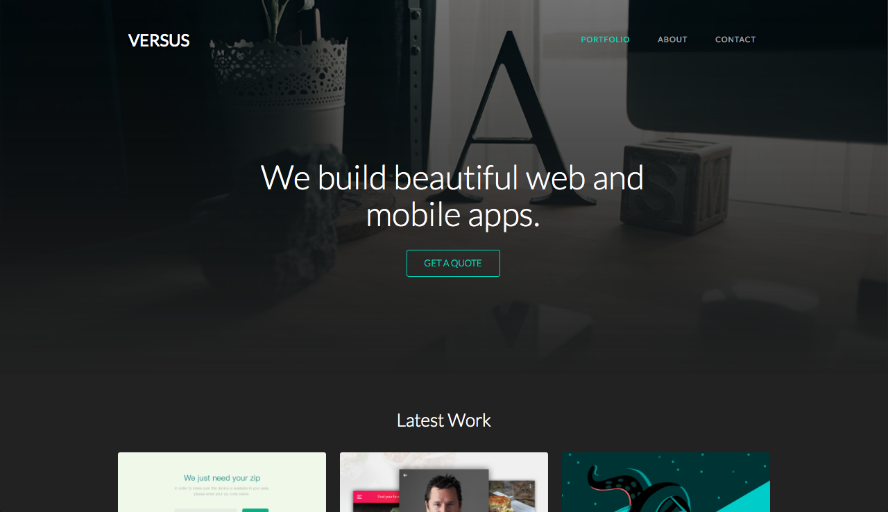Click the man's portrait in the mockup
Viewport: 888px width, 512px height.
[x=444, y=491]
